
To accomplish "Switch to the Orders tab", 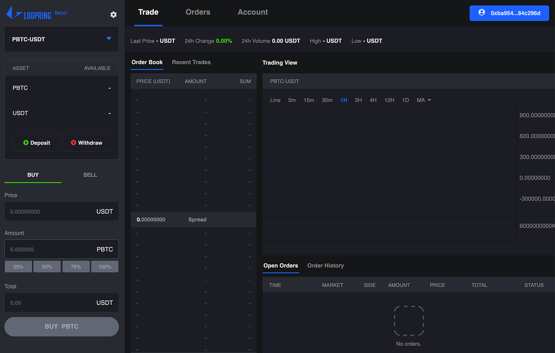I will click(198, 12).
